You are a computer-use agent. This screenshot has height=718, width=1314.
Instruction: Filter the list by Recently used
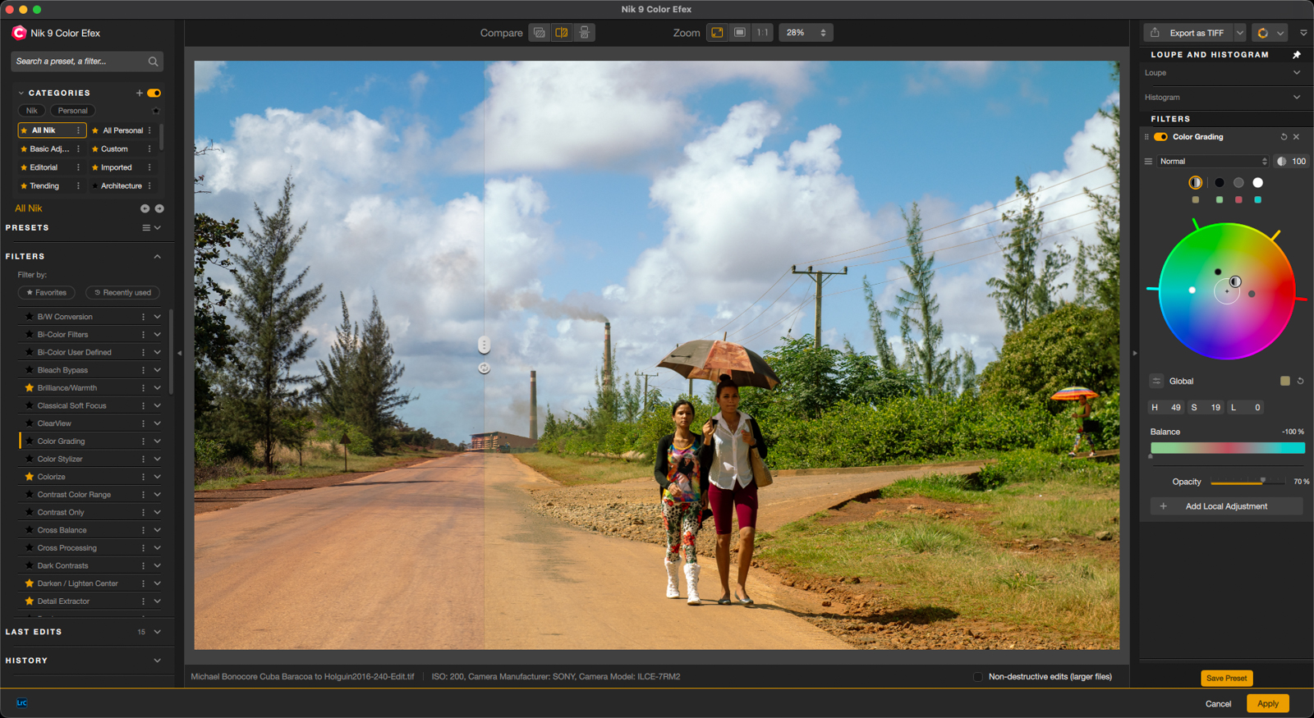(x=123, y=293)
